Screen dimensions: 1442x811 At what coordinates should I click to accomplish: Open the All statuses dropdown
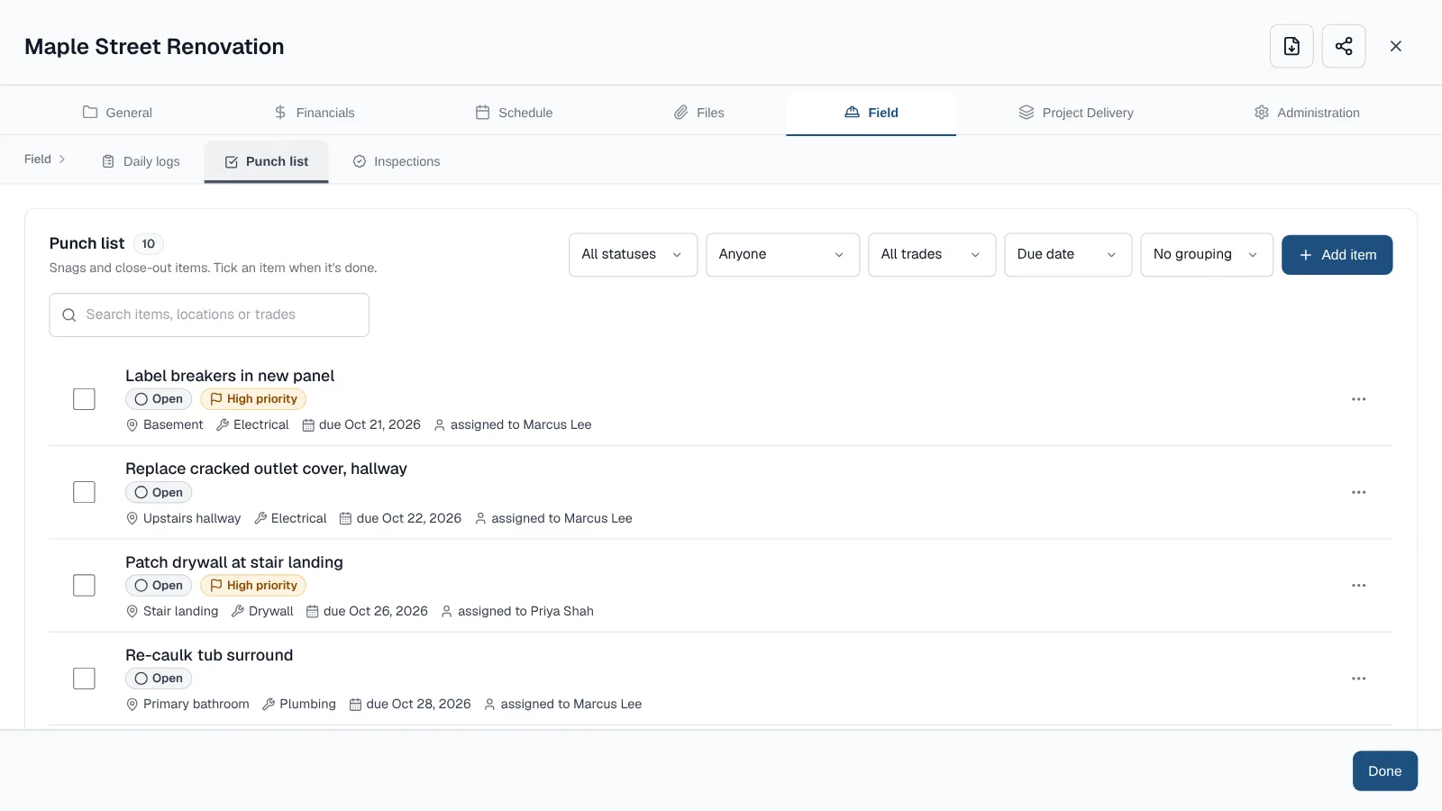633,255
